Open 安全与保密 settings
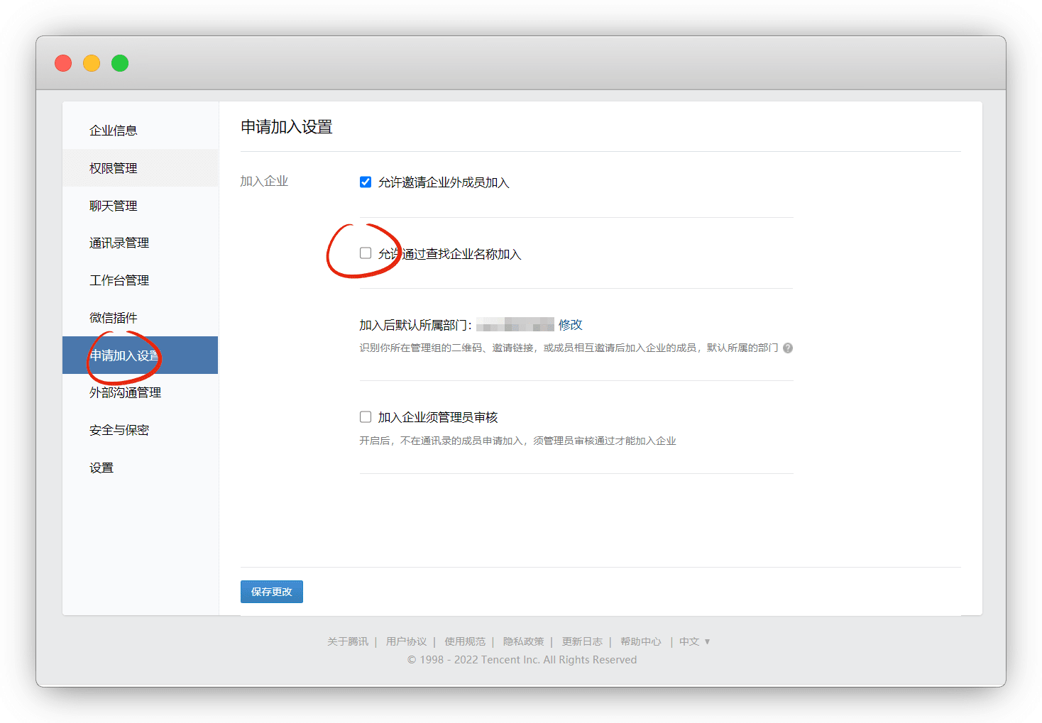The width and height of the screenshot is (1042, 723). tap(119, 430)
